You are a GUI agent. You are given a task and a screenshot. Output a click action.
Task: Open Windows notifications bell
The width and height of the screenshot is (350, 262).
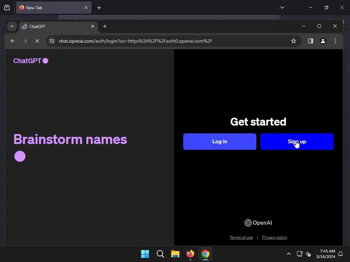pos(341,254)
